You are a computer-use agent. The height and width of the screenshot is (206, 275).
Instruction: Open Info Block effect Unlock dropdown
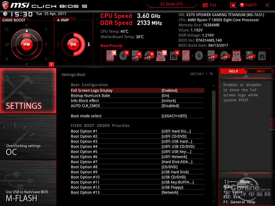169,101
